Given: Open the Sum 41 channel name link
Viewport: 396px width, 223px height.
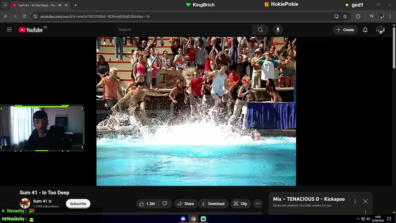Looking at the screenshot, I should coord(40,201).
